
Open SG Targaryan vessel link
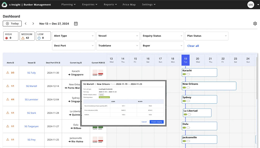[31, 126]
